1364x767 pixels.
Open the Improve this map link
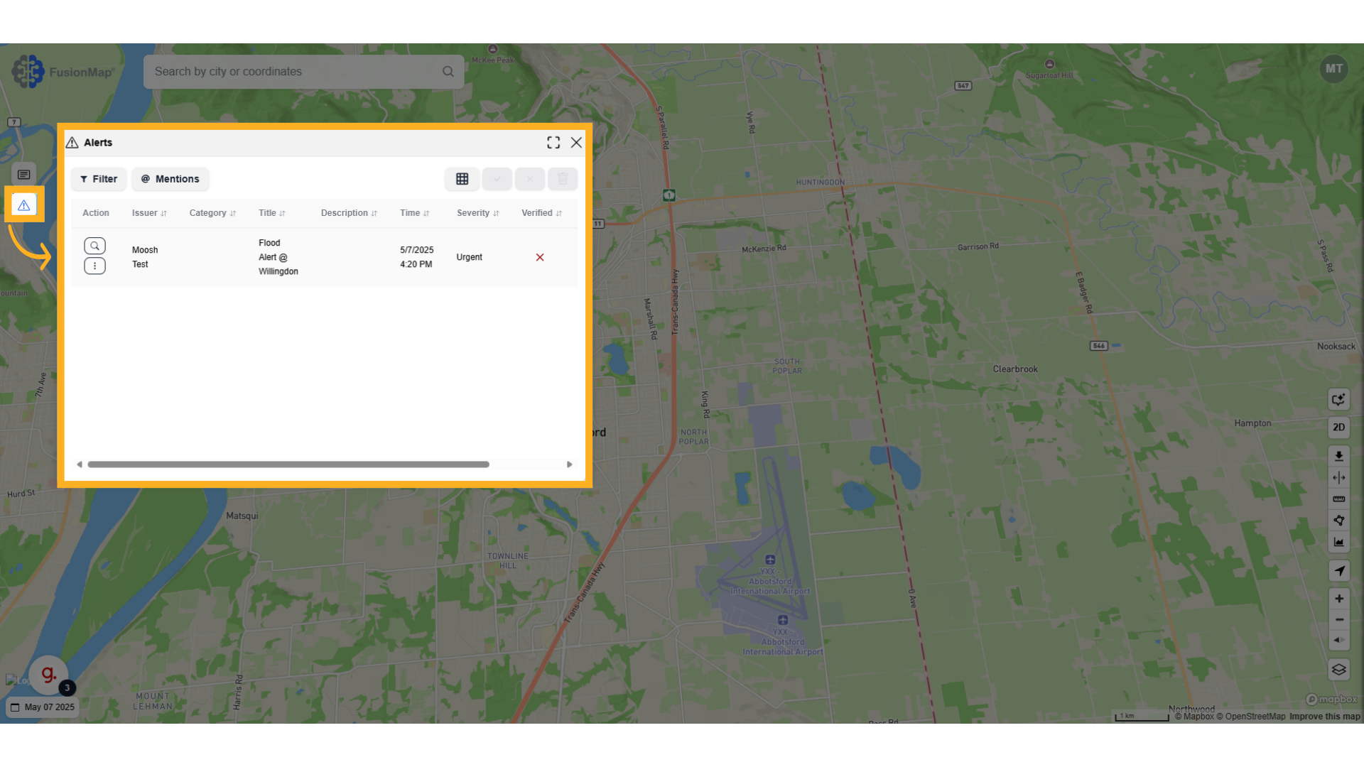(x=1325, y=717)
